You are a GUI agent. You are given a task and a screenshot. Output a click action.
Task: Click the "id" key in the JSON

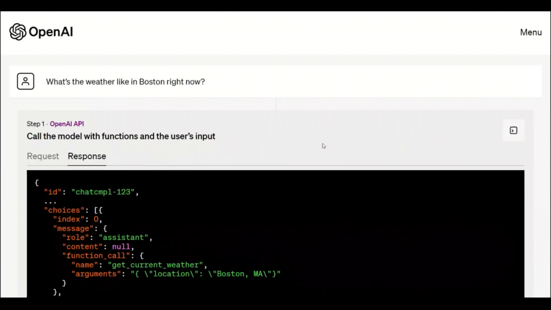53,192
